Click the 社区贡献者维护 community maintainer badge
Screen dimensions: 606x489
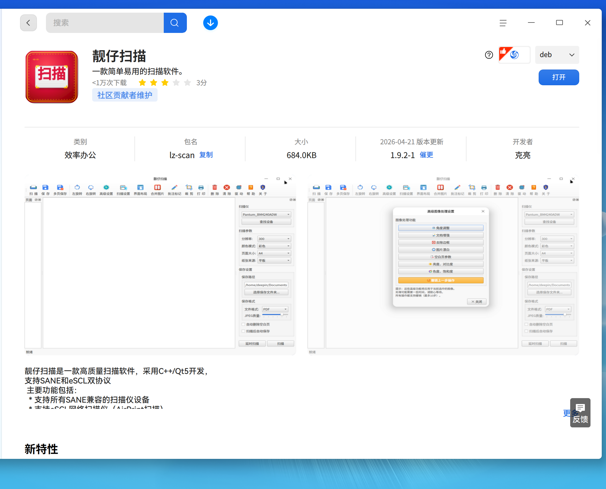[125, 95]
